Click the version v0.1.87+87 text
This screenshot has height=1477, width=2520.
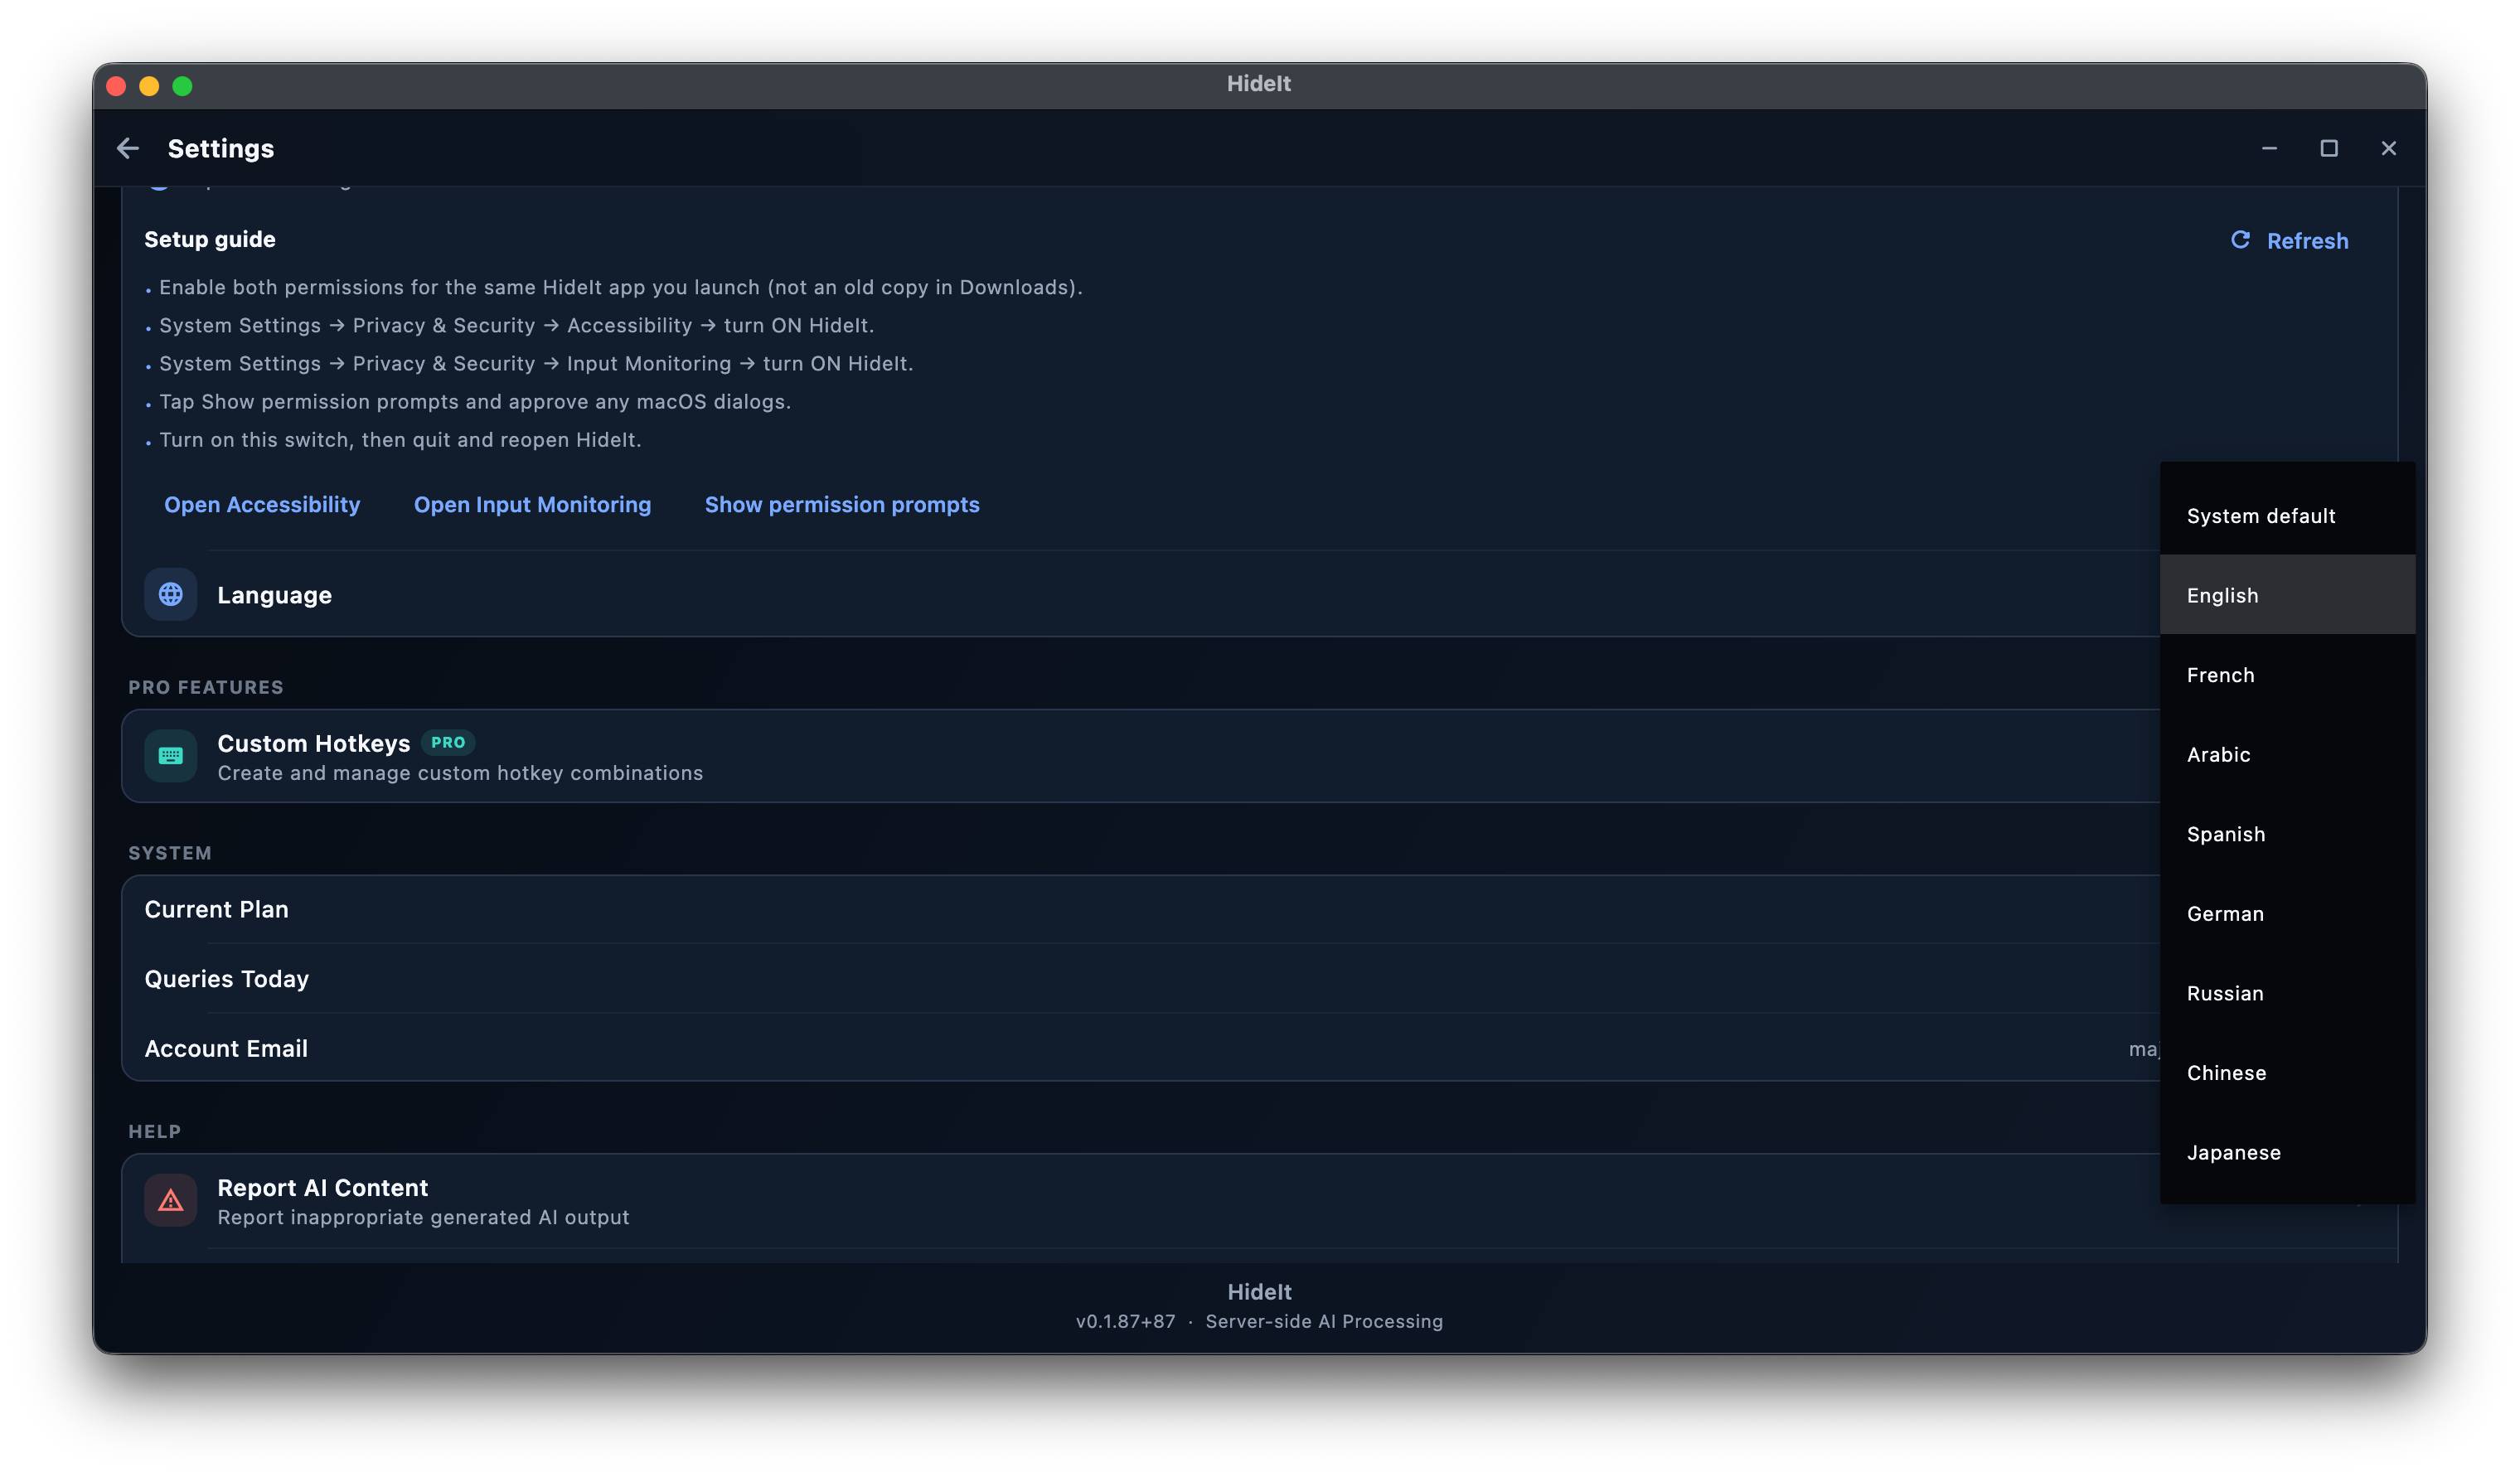1125,1321
